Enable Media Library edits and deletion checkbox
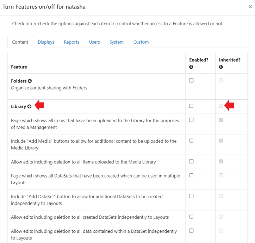This screenshot has height=243, width=255. click(191, 161)
